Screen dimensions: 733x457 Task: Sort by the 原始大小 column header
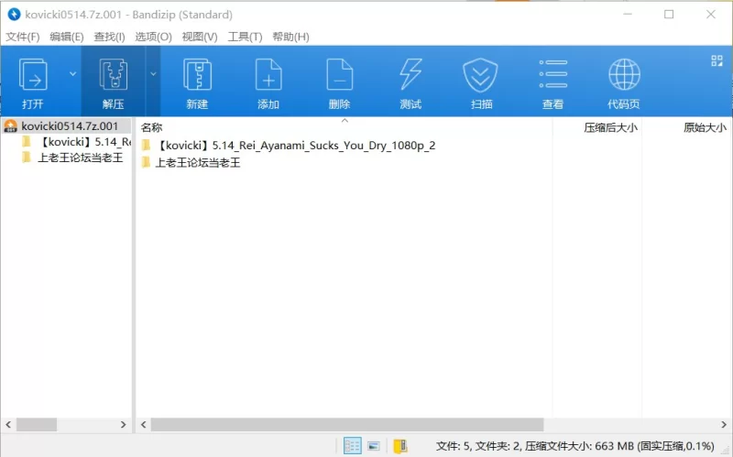[686, 127]
